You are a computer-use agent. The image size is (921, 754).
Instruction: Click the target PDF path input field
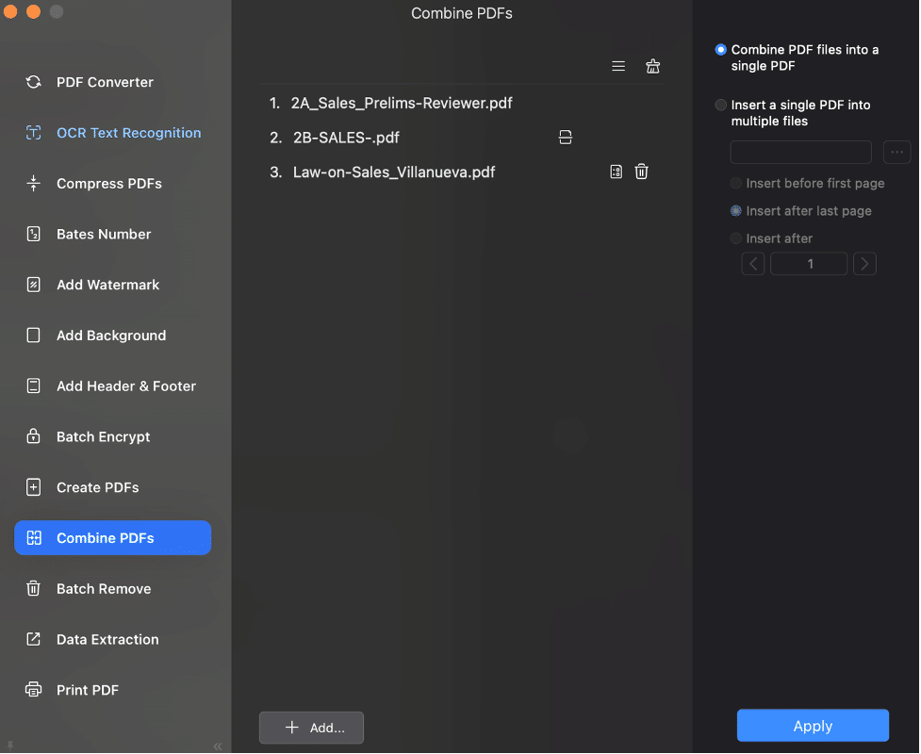(800, 152)
